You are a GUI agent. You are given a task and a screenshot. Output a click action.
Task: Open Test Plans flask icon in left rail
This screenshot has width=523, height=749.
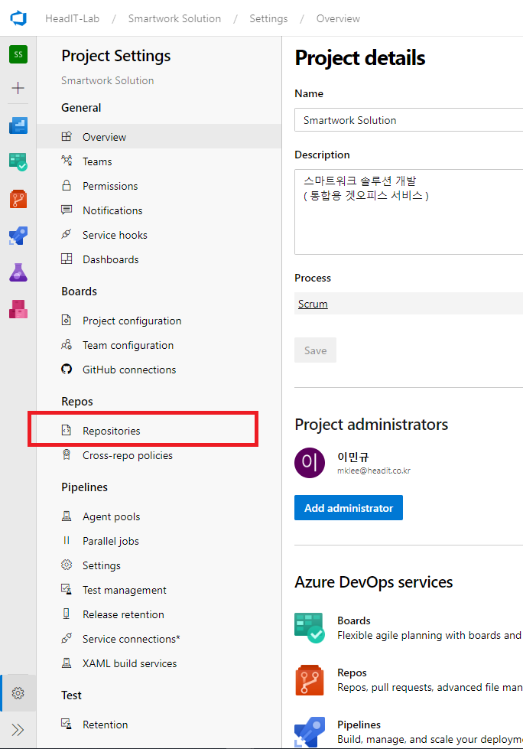pyautogui.click(x=18, y=272)
